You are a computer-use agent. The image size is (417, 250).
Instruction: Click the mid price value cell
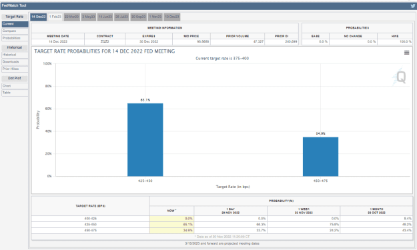191,42
